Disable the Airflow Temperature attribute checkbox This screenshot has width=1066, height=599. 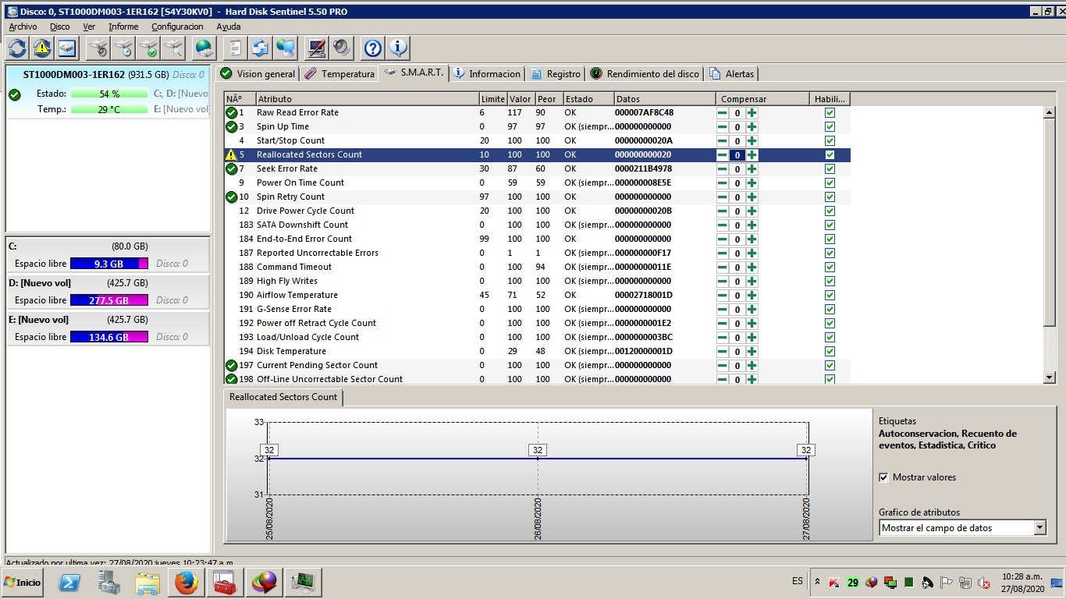[830, 295]
